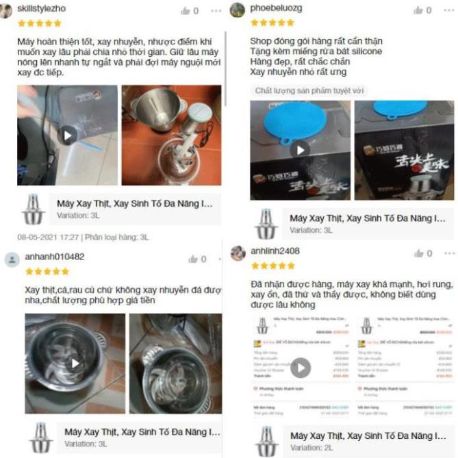Click the 'Chất lượng sản phẩm tuyệt vời' tag

click(x=309, y=90)
